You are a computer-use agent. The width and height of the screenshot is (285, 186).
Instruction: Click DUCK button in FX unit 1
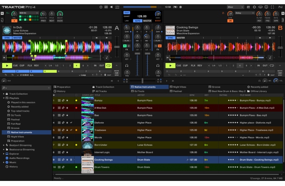[x=60, y=21]
